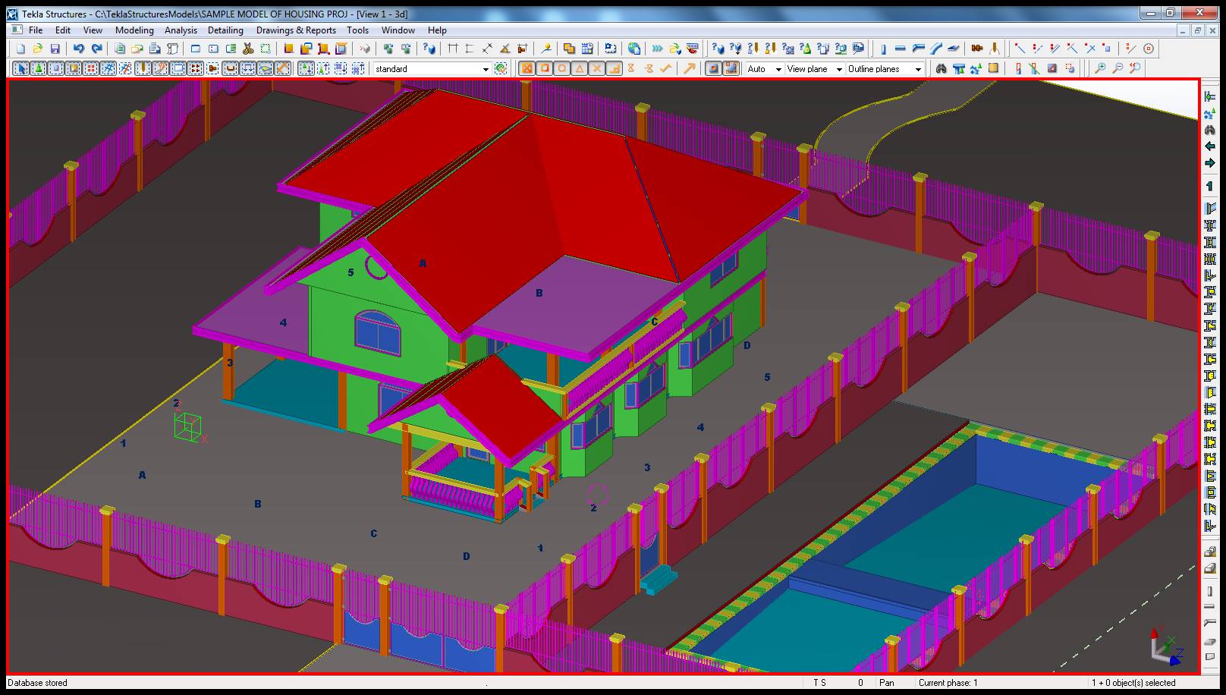Click the Zoom in magnifier icon
Viewport: 1226px width, 695px height.
[x=1100, y=68]
